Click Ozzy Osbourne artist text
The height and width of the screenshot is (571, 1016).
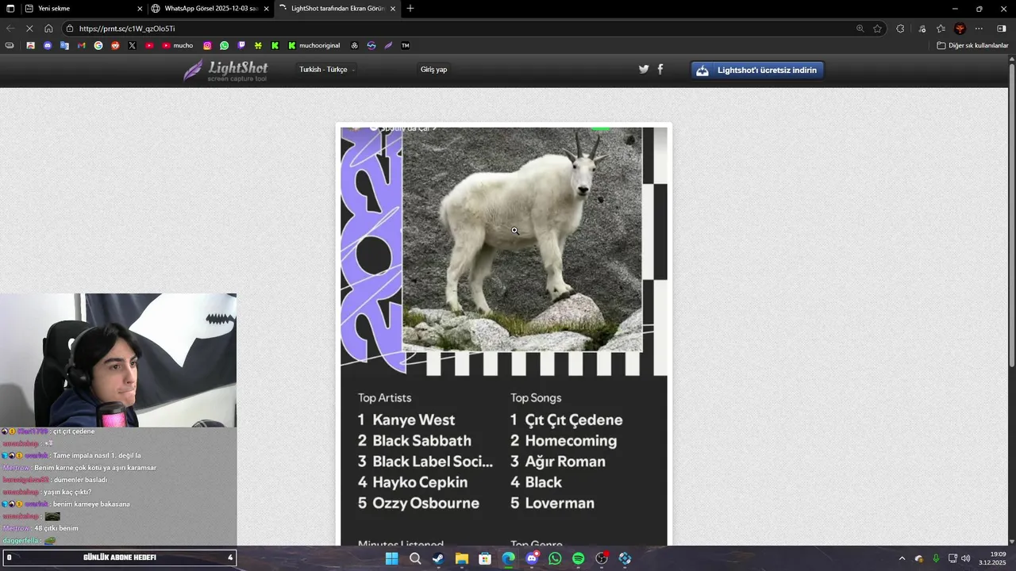point(425,504)
